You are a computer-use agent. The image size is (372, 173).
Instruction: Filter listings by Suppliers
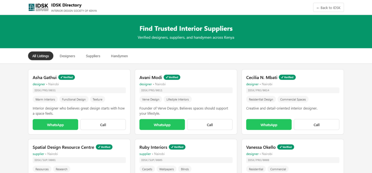[x=93, y=56]
